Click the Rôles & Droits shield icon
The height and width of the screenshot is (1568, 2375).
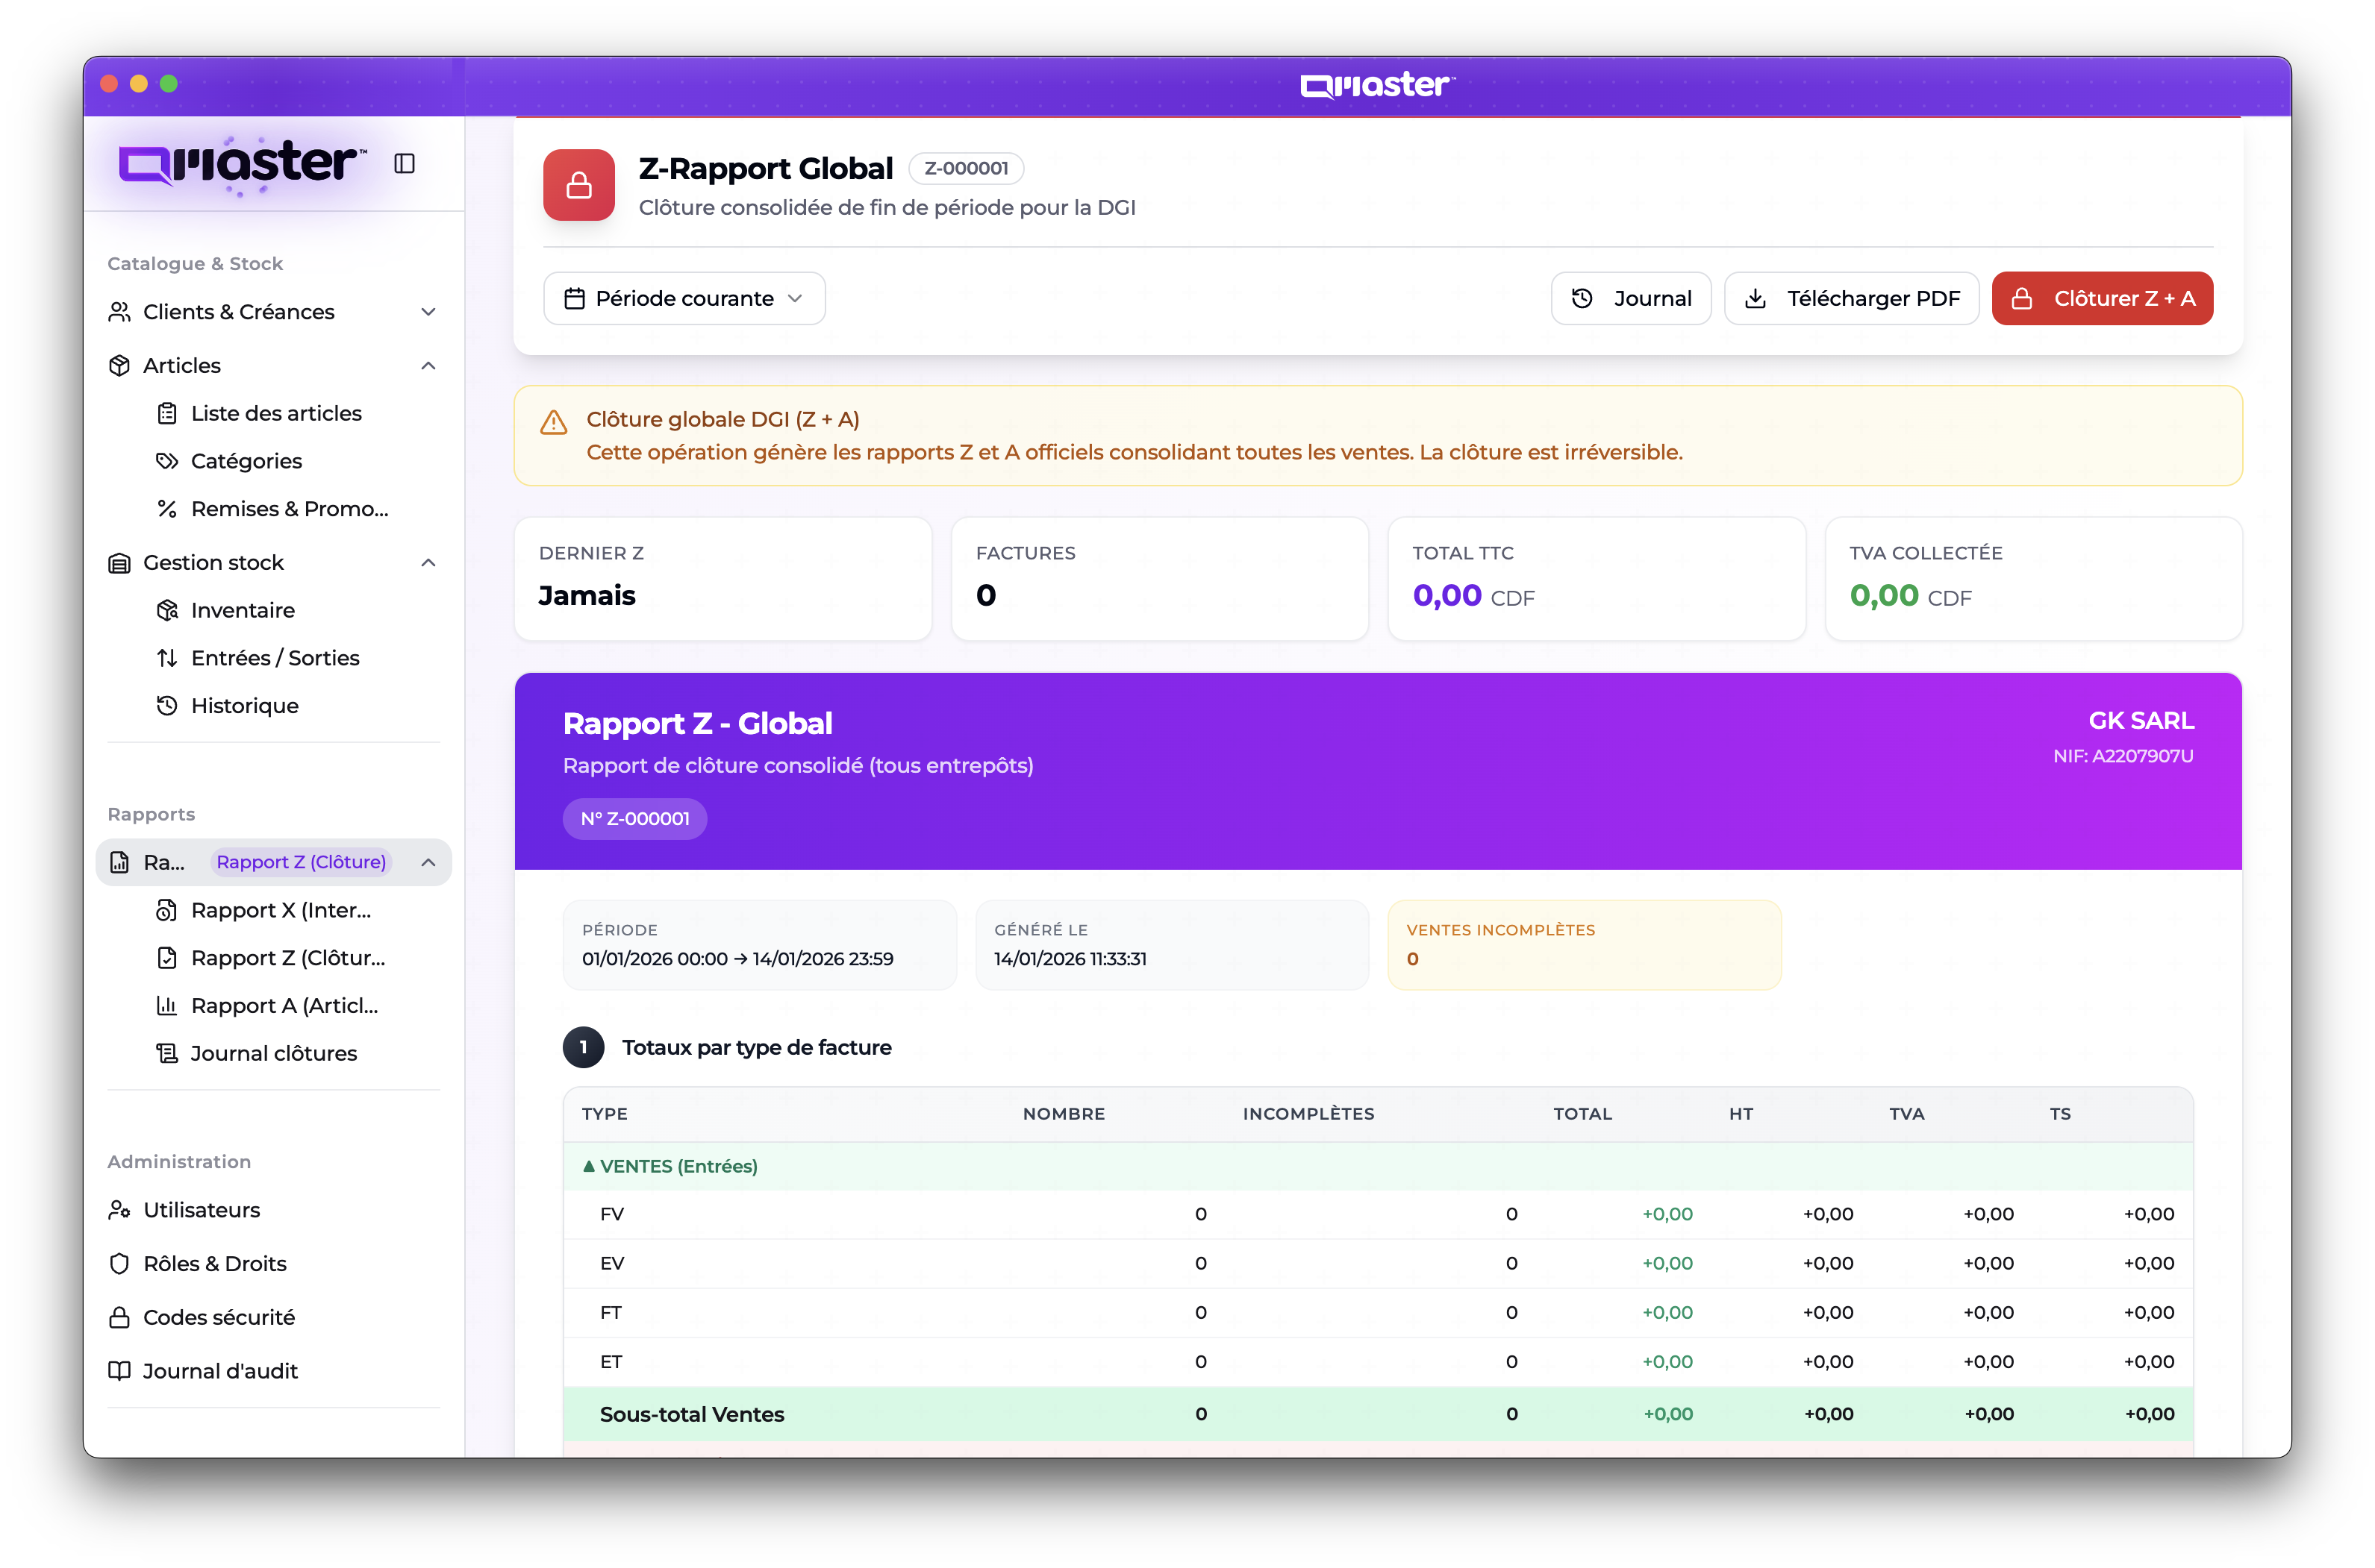[x=119, y=1264]
